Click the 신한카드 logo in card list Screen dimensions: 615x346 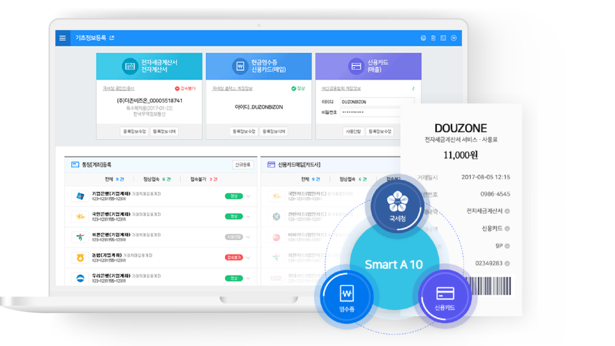[276, 217]
